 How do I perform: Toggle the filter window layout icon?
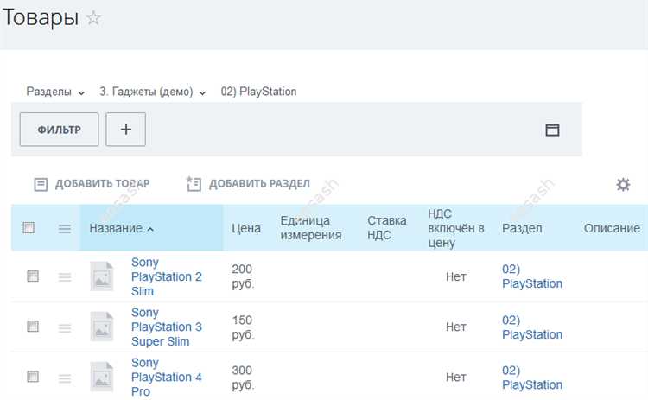pos(552,130)
